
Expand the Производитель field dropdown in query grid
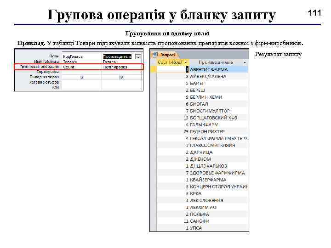(x=138, y=57)
